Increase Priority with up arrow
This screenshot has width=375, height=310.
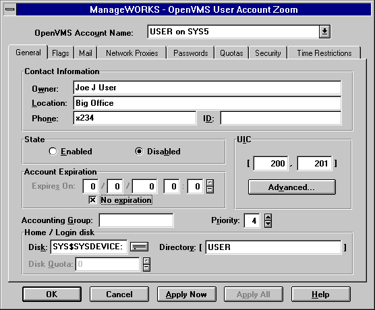[x=268, y=217]
